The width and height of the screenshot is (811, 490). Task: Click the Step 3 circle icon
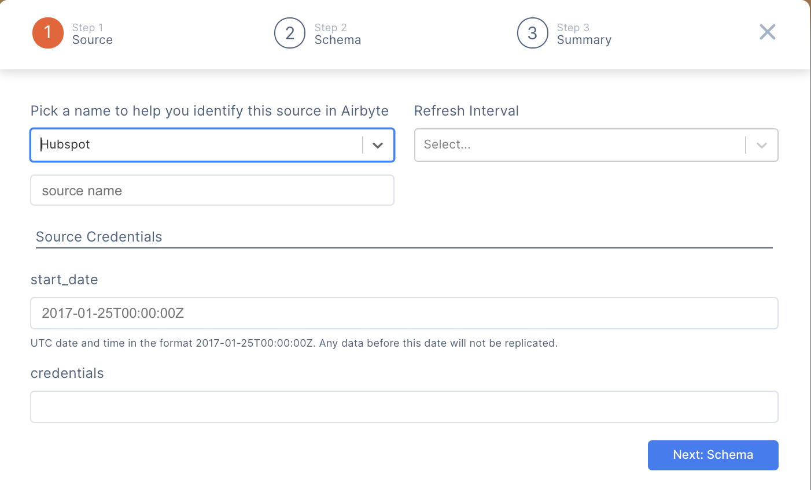tap(533, 33)
